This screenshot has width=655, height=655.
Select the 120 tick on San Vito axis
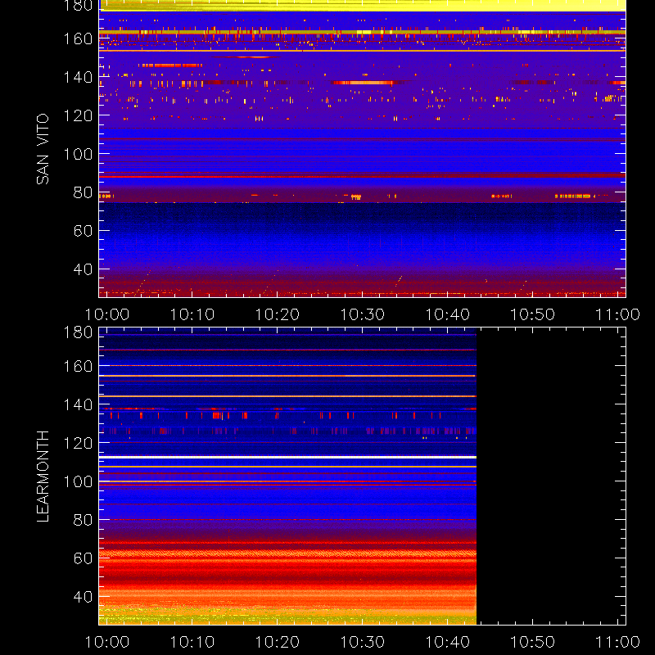pos(78,115)
